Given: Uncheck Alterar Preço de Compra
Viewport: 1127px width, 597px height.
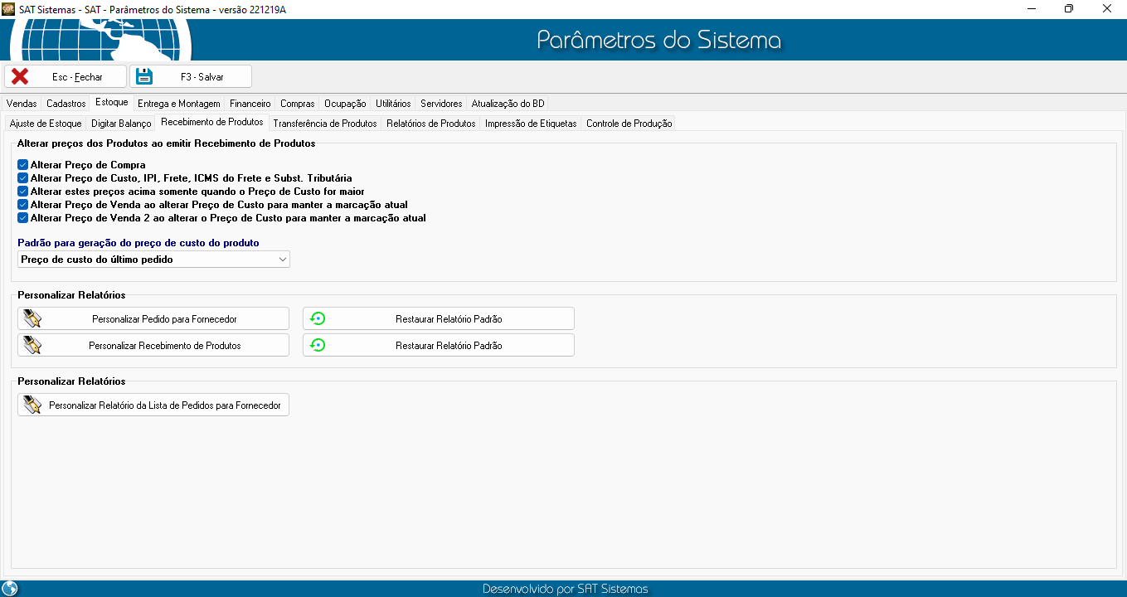Looking at the screenshot, I should click(x=23, y=165).
